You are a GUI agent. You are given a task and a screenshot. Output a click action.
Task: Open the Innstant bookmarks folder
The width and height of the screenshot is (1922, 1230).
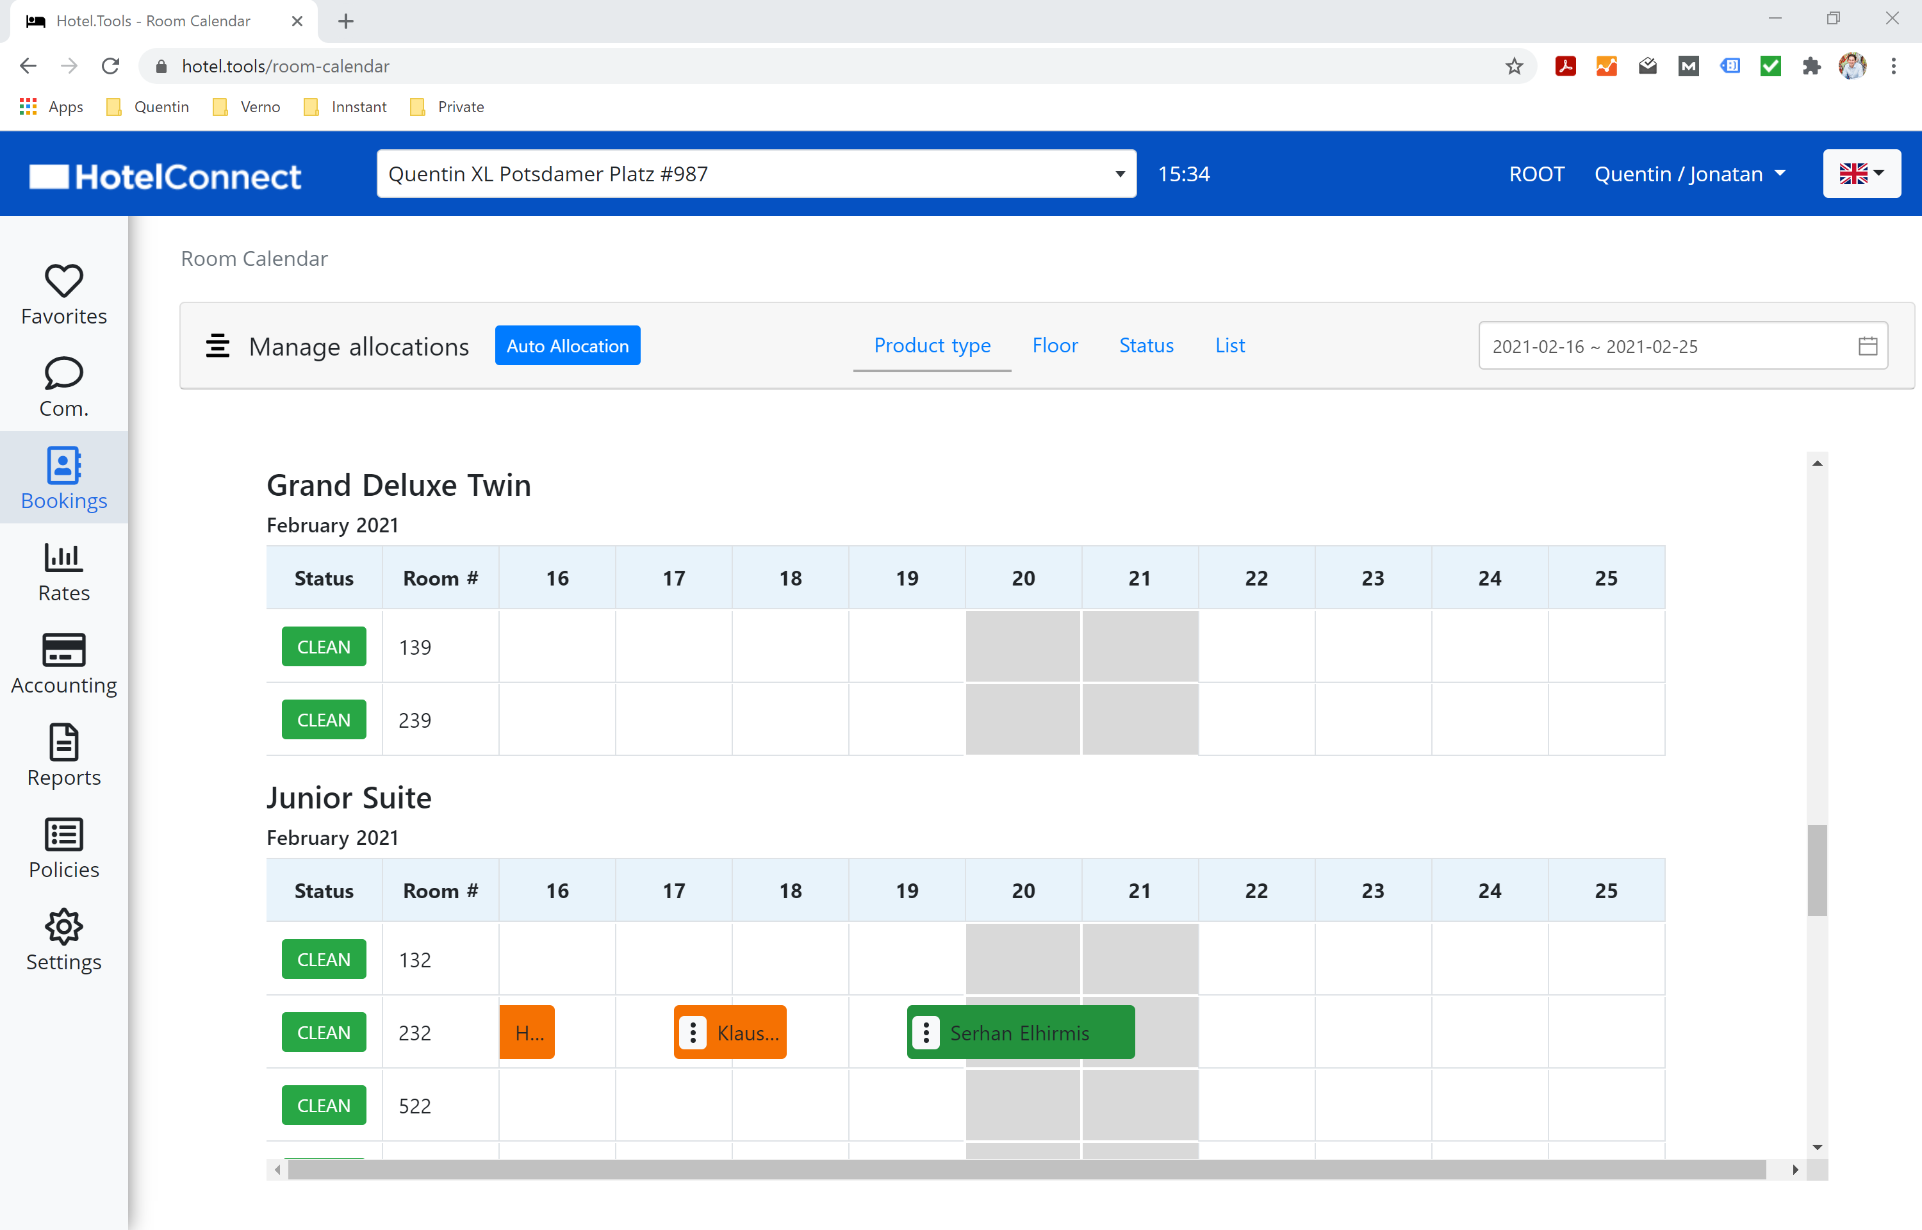click(x=346, y=107)
